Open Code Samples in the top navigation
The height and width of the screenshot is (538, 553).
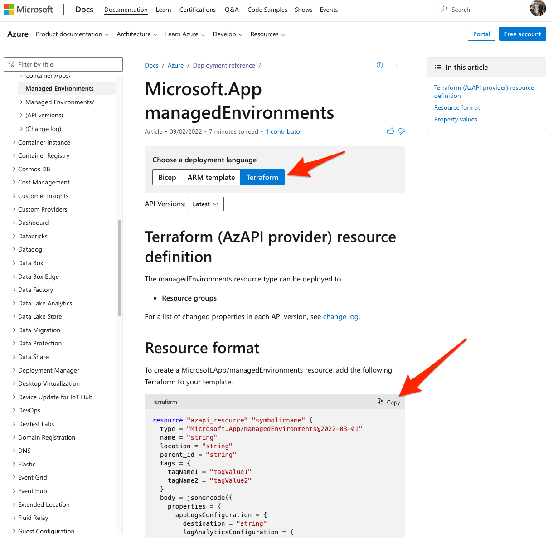[267, 10]
